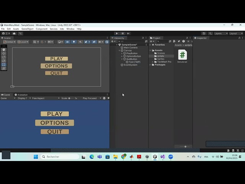Toggle Scene lighting bulb button
This screenshot has width=245, height=184.
(x=74, y=42)
